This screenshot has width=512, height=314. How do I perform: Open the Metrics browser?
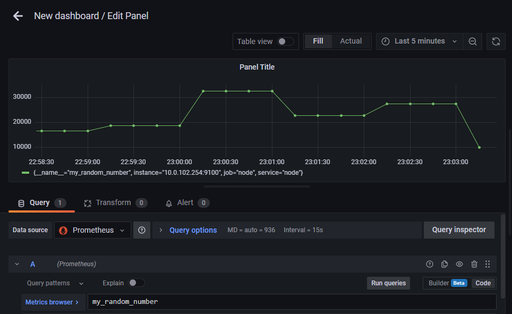pos(52,302)
